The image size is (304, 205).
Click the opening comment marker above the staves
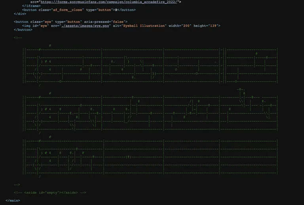point(18,38)
